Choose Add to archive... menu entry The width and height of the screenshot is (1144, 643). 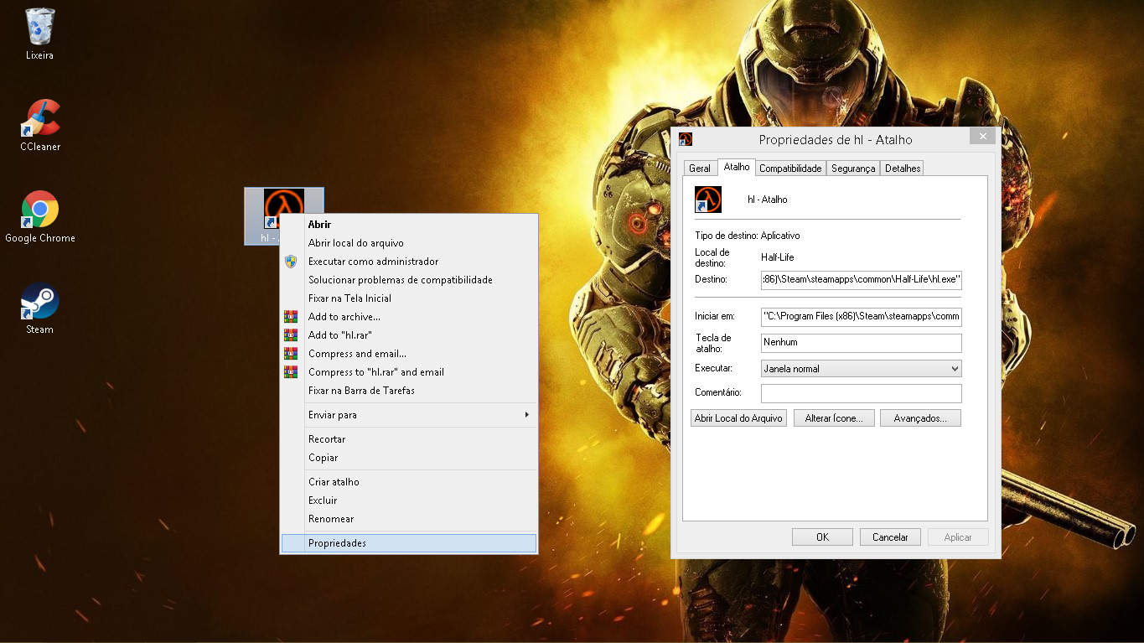click(409, 317)
